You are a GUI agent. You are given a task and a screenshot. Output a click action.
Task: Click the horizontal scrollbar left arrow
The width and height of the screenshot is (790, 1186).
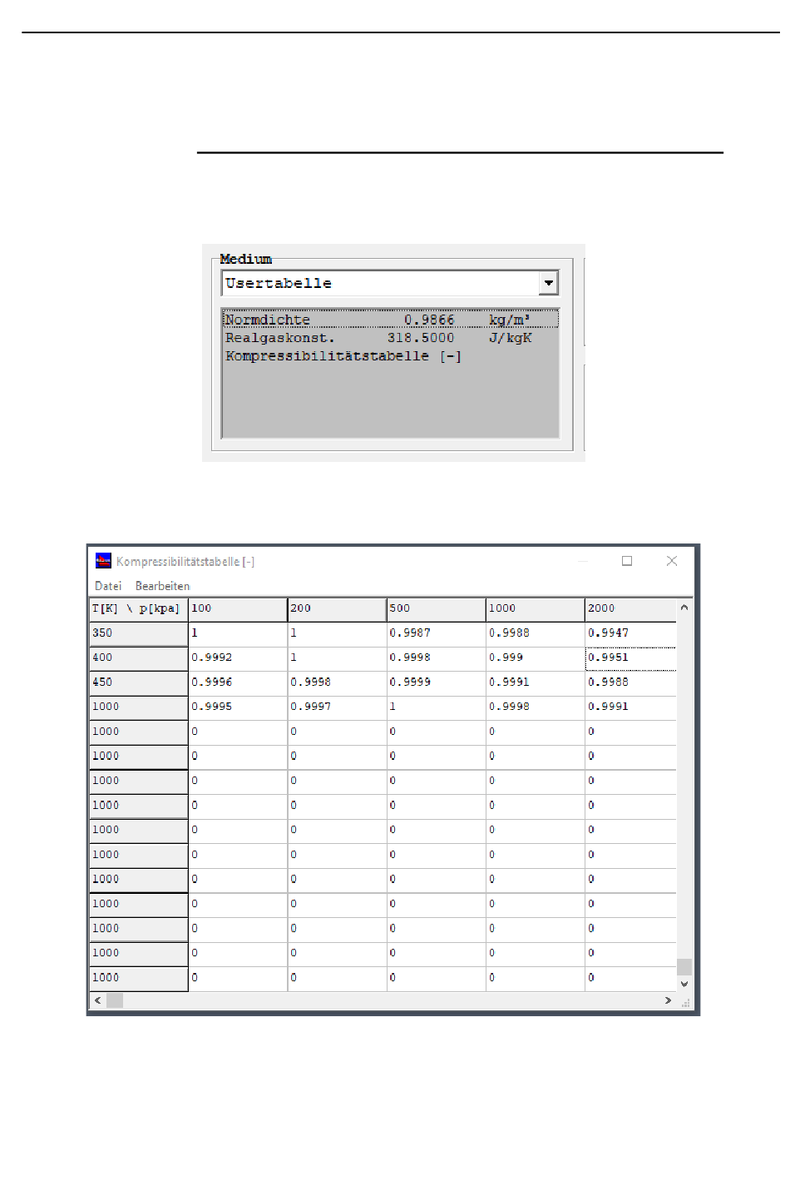coord(98,1000)
